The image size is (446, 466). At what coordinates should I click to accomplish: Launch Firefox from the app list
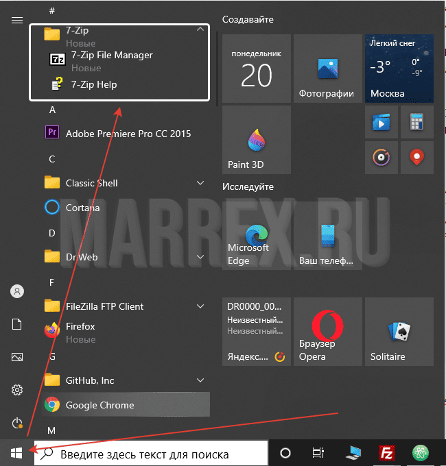pyautogui.click(x=126, y=331)
